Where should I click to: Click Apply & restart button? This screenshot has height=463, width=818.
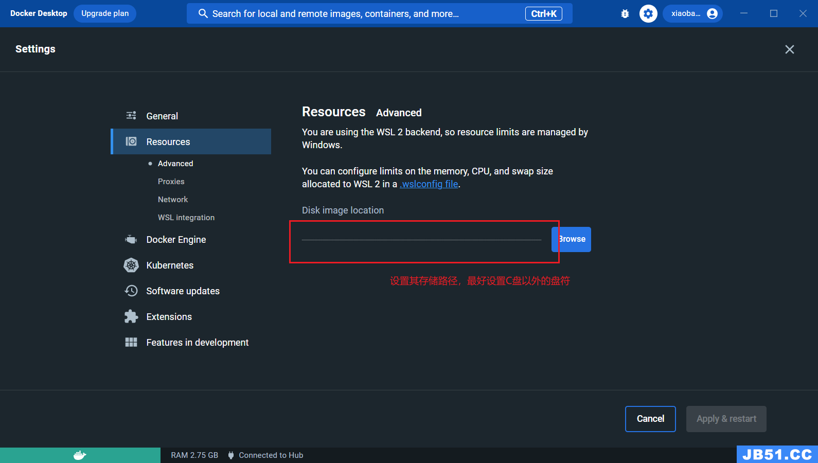(726, 419)
